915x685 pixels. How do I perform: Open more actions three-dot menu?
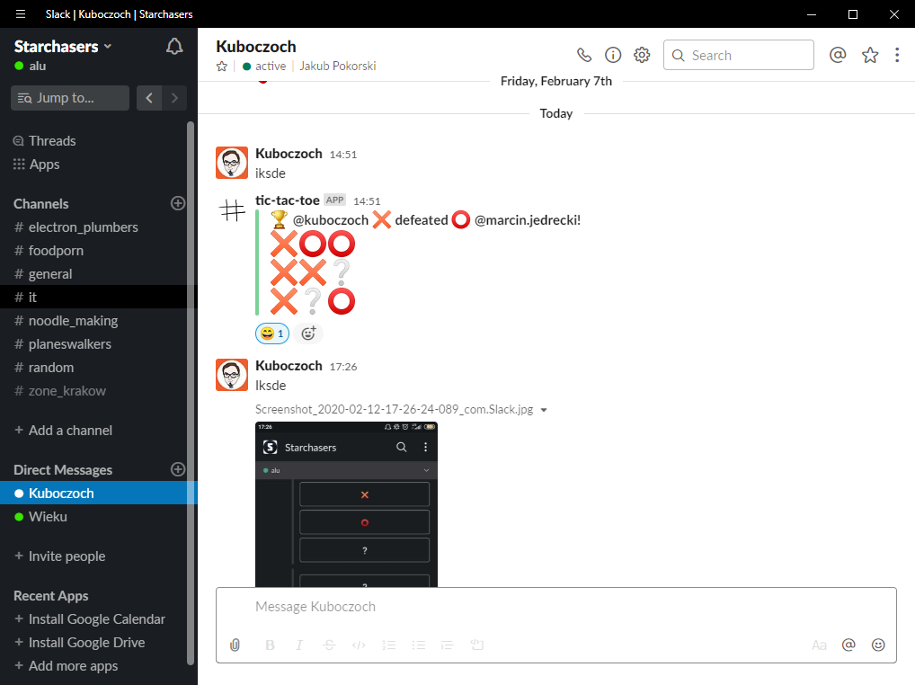point(897,55)
